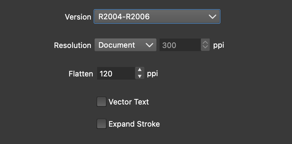Click the Flatten field label
Screen dimensions: 292x144
point(81,74)
